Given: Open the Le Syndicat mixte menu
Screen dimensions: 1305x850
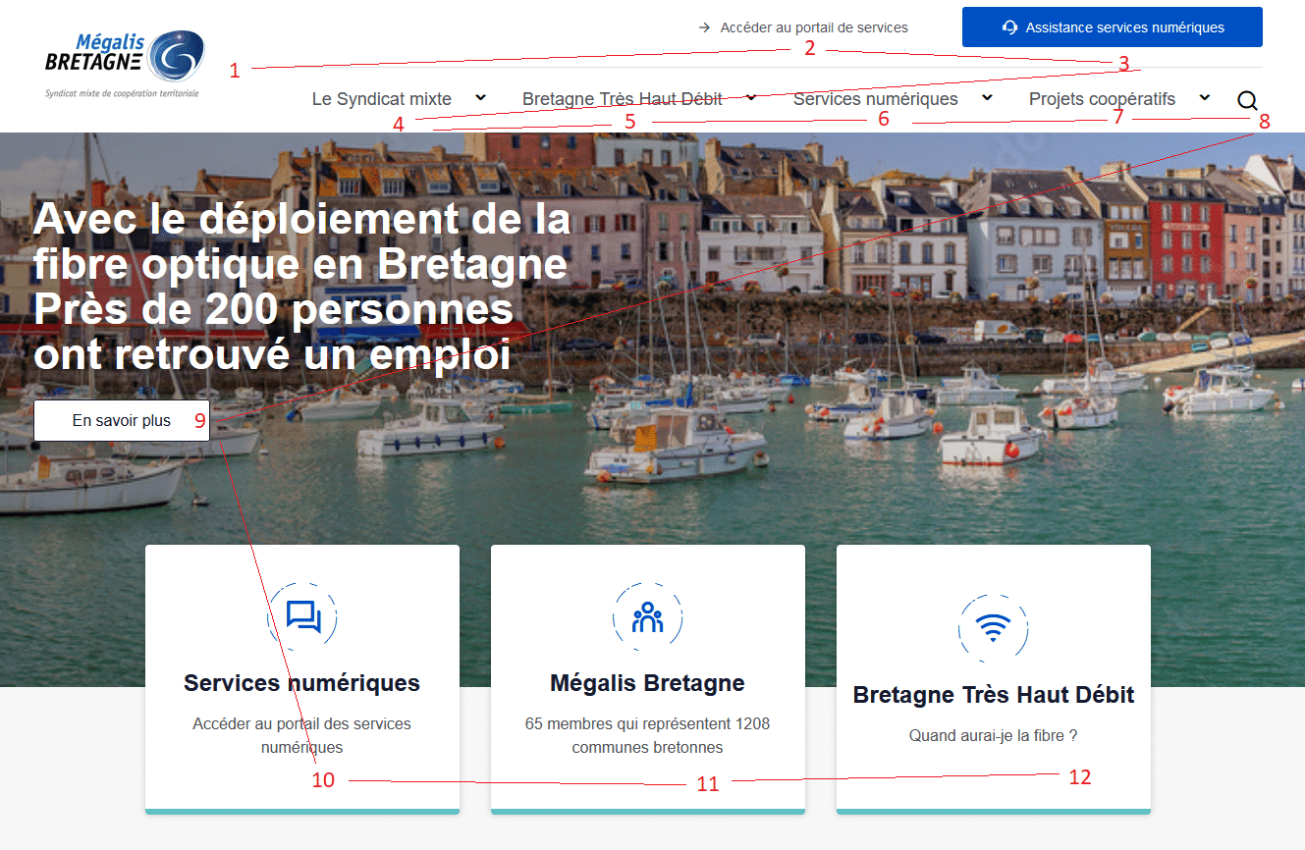Looking at the screenshot, I should coord(382,99).
